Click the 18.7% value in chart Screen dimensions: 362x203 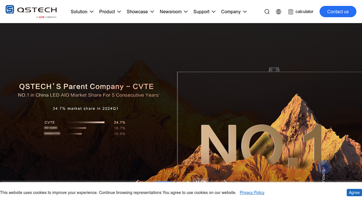(x=119, y=128)
